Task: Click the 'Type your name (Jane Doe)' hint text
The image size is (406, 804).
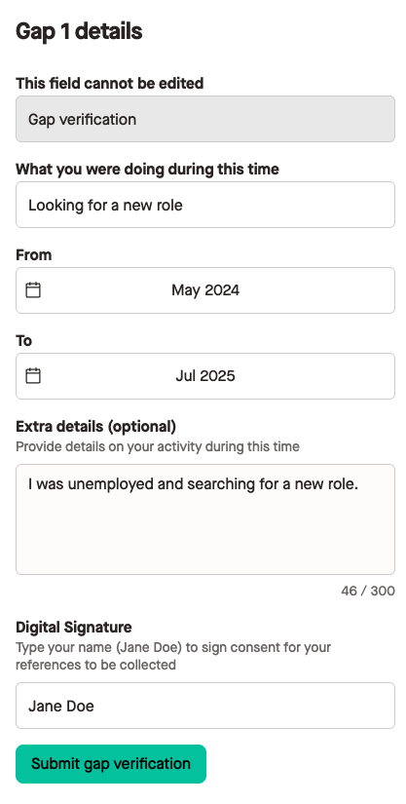Action: 173,656
